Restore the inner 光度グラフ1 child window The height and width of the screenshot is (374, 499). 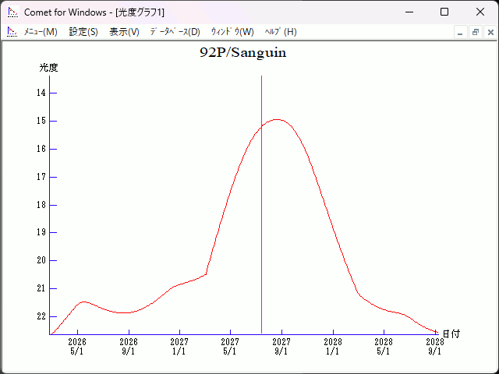click(x=476, y=32)
